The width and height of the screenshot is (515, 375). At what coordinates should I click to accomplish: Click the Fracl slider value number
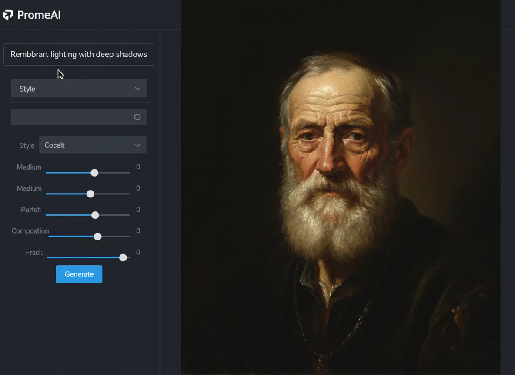tap(138, 252)
